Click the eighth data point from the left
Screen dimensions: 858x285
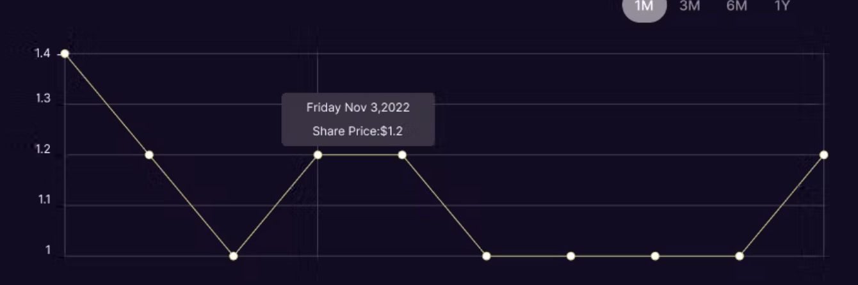(655, 256)
